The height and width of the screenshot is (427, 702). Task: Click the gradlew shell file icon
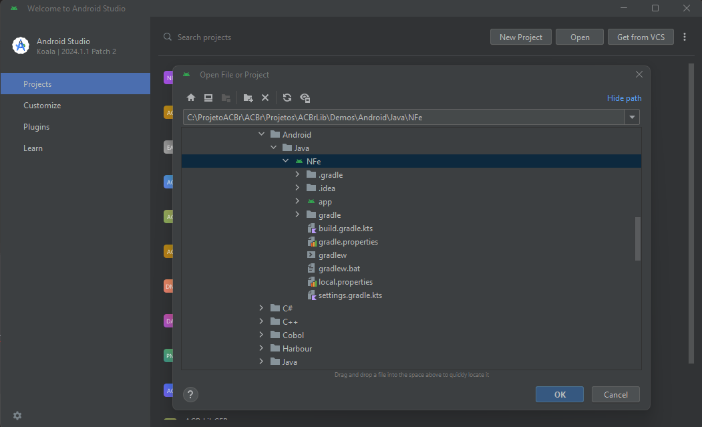click(311, 255)
